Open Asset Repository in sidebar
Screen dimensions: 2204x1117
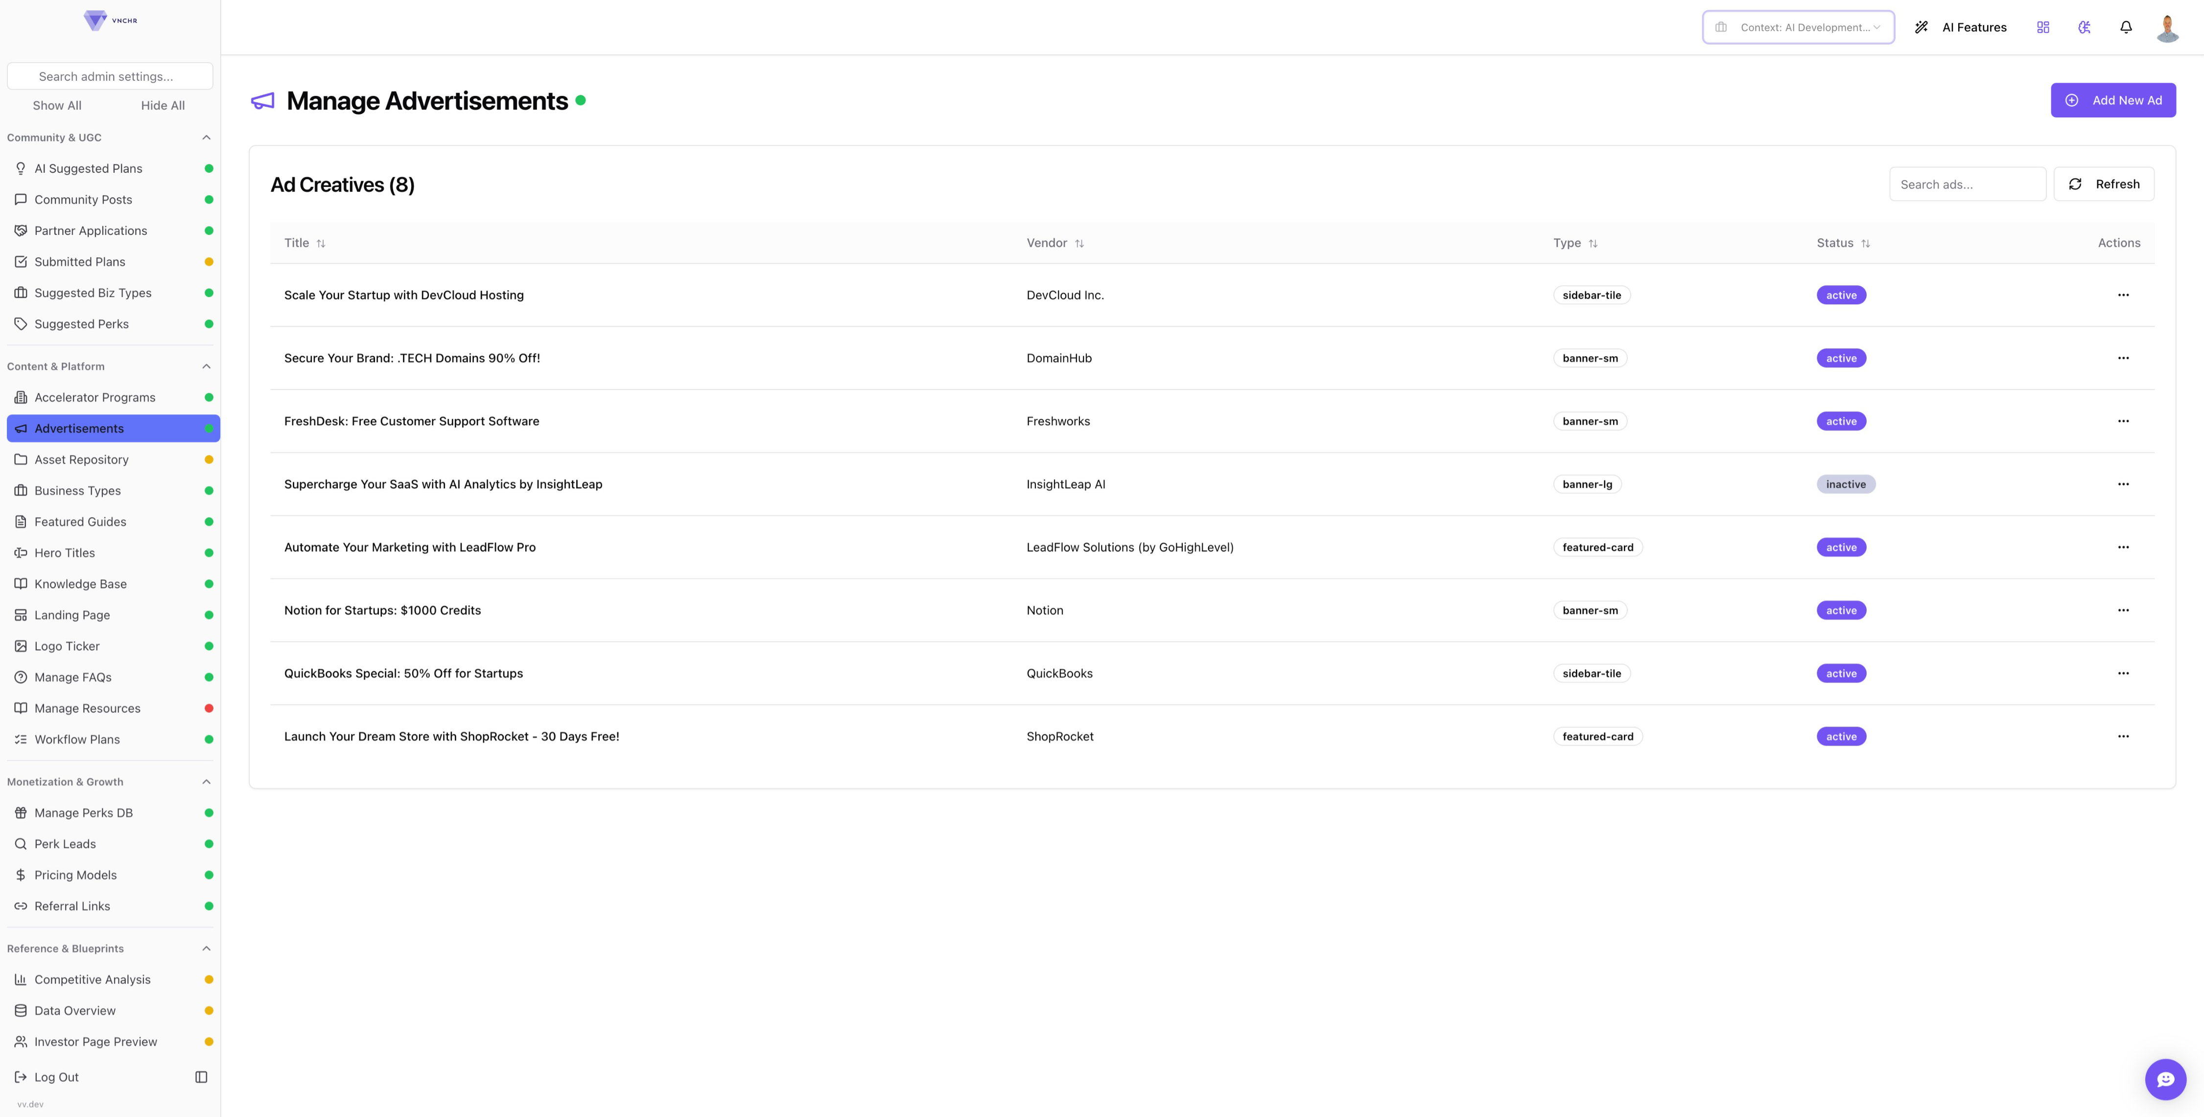(x=81, y=459)
